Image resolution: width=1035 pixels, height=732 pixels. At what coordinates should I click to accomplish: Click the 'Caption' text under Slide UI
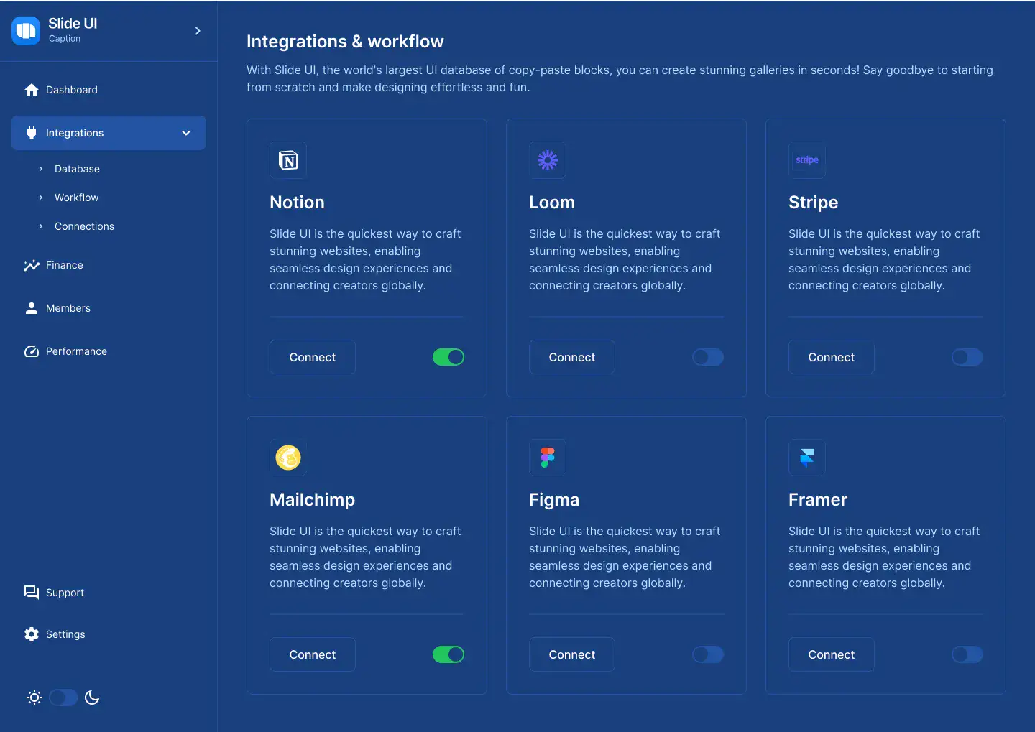click(x=65, y=39)
